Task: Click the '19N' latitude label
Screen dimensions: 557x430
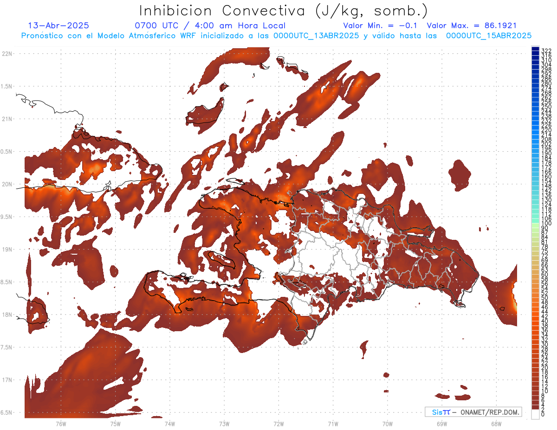Action: (7, 250)
